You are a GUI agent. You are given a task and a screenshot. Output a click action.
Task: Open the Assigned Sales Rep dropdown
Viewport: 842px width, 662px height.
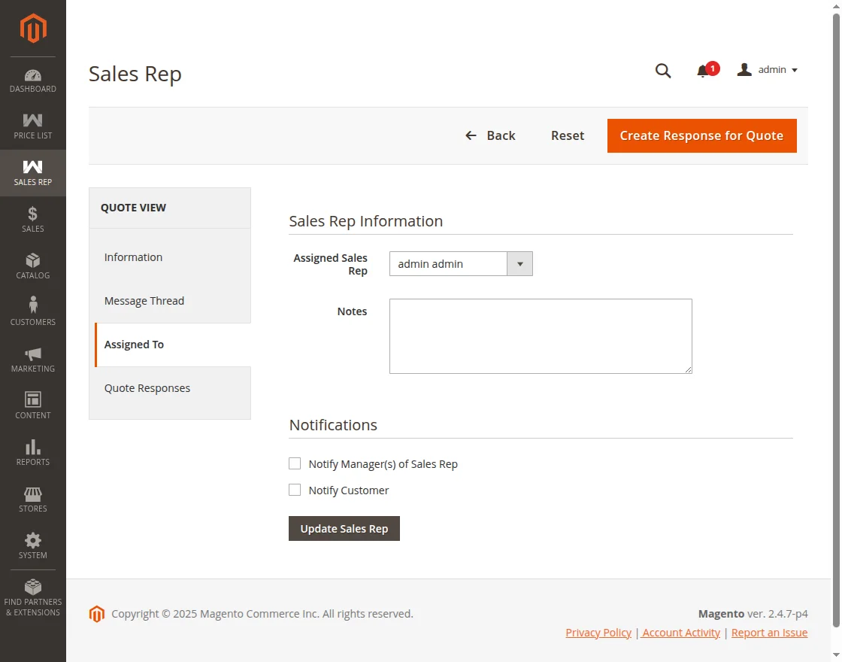click(461, 264)
